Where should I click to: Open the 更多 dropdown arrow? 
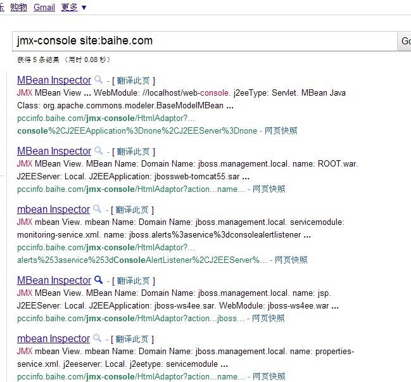84,8
